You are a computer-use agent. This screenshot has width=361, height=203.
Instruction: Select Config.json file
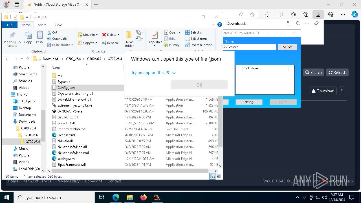(x=66, y=88)
